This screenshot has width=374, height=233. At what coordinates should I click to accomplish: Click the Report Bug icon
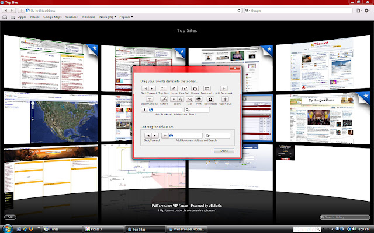(226, 99)
